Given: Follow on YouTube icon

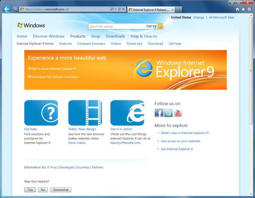Looking at the screenshot, I should click(178, 113).
